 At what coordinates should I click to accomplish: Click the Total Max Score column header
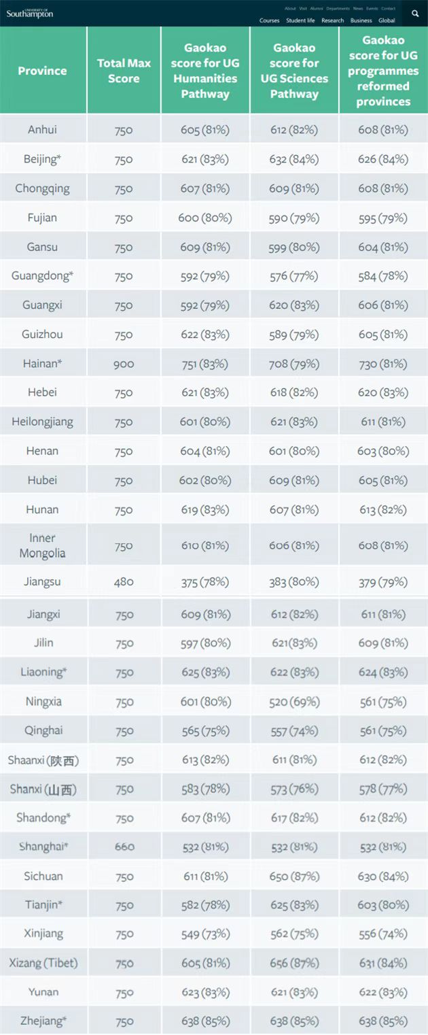coord(124,71)
